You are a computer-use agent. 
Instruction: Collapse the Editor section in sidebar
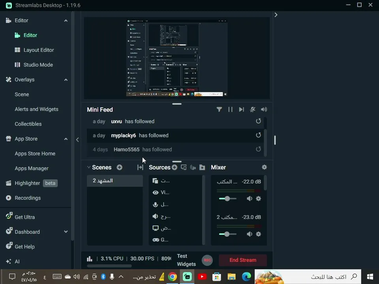pos(66,21)
